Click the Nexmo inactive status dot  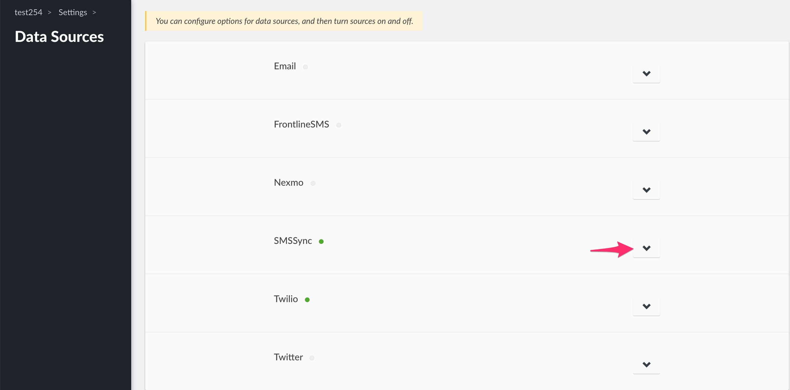[x=313, y=183]
